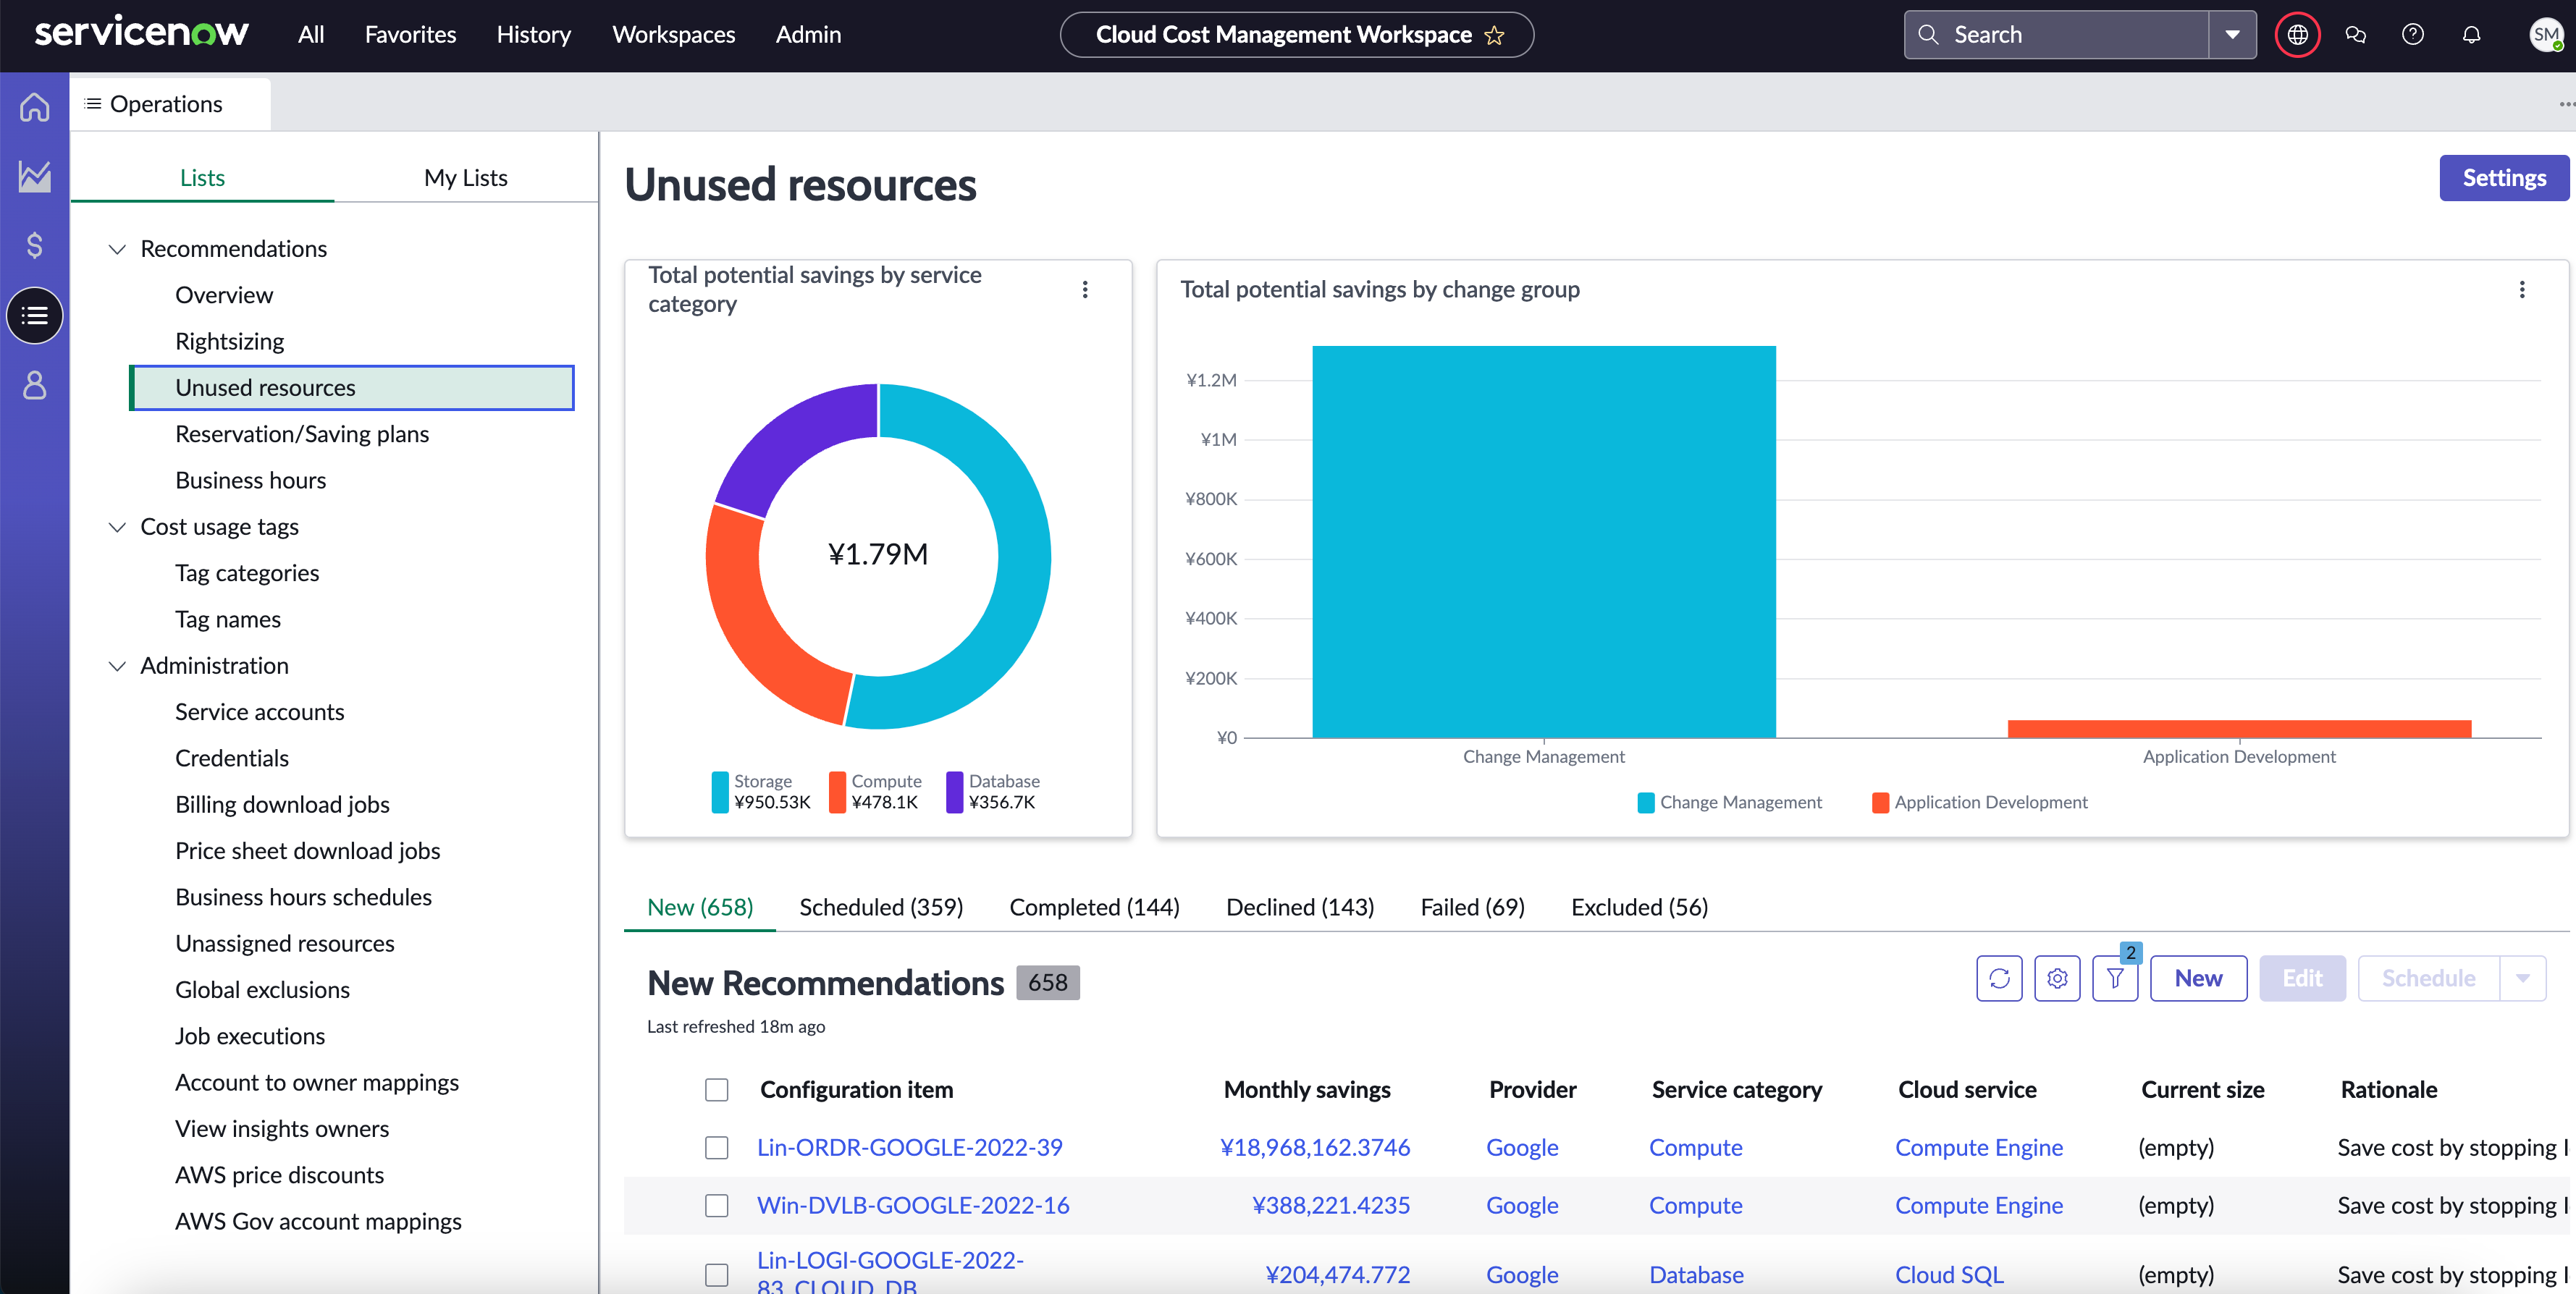2576x1294 pixels.
Task: Click the New button
Action: pos(2198,978)
